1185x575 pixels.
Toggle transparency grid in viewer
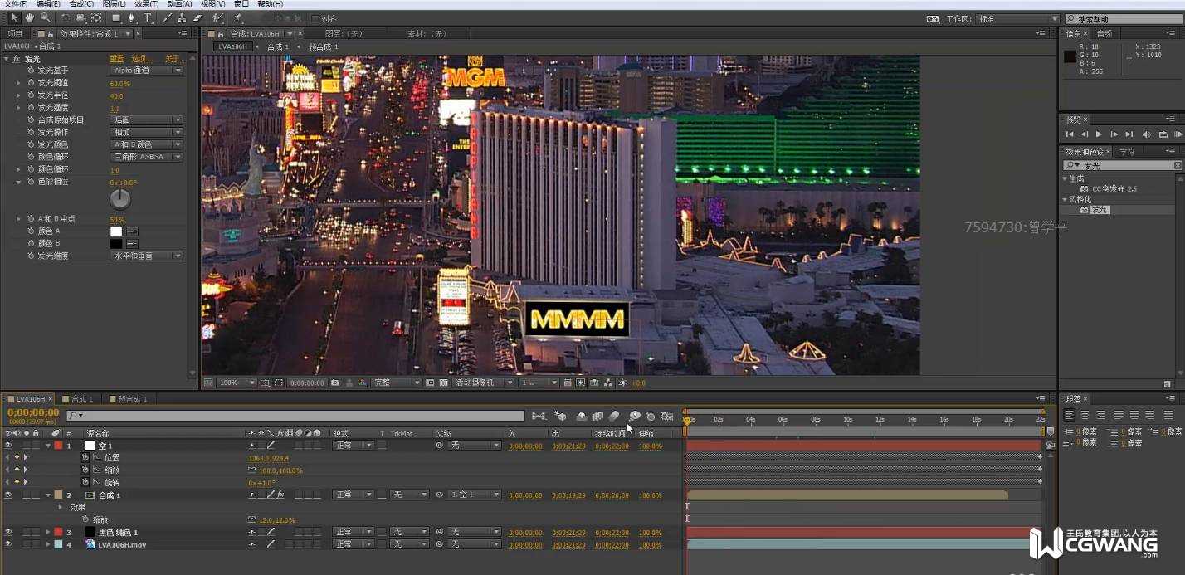coord(442,383)
